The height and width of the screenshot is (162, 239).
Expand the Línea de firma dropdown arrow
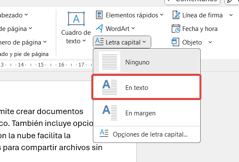231,15
